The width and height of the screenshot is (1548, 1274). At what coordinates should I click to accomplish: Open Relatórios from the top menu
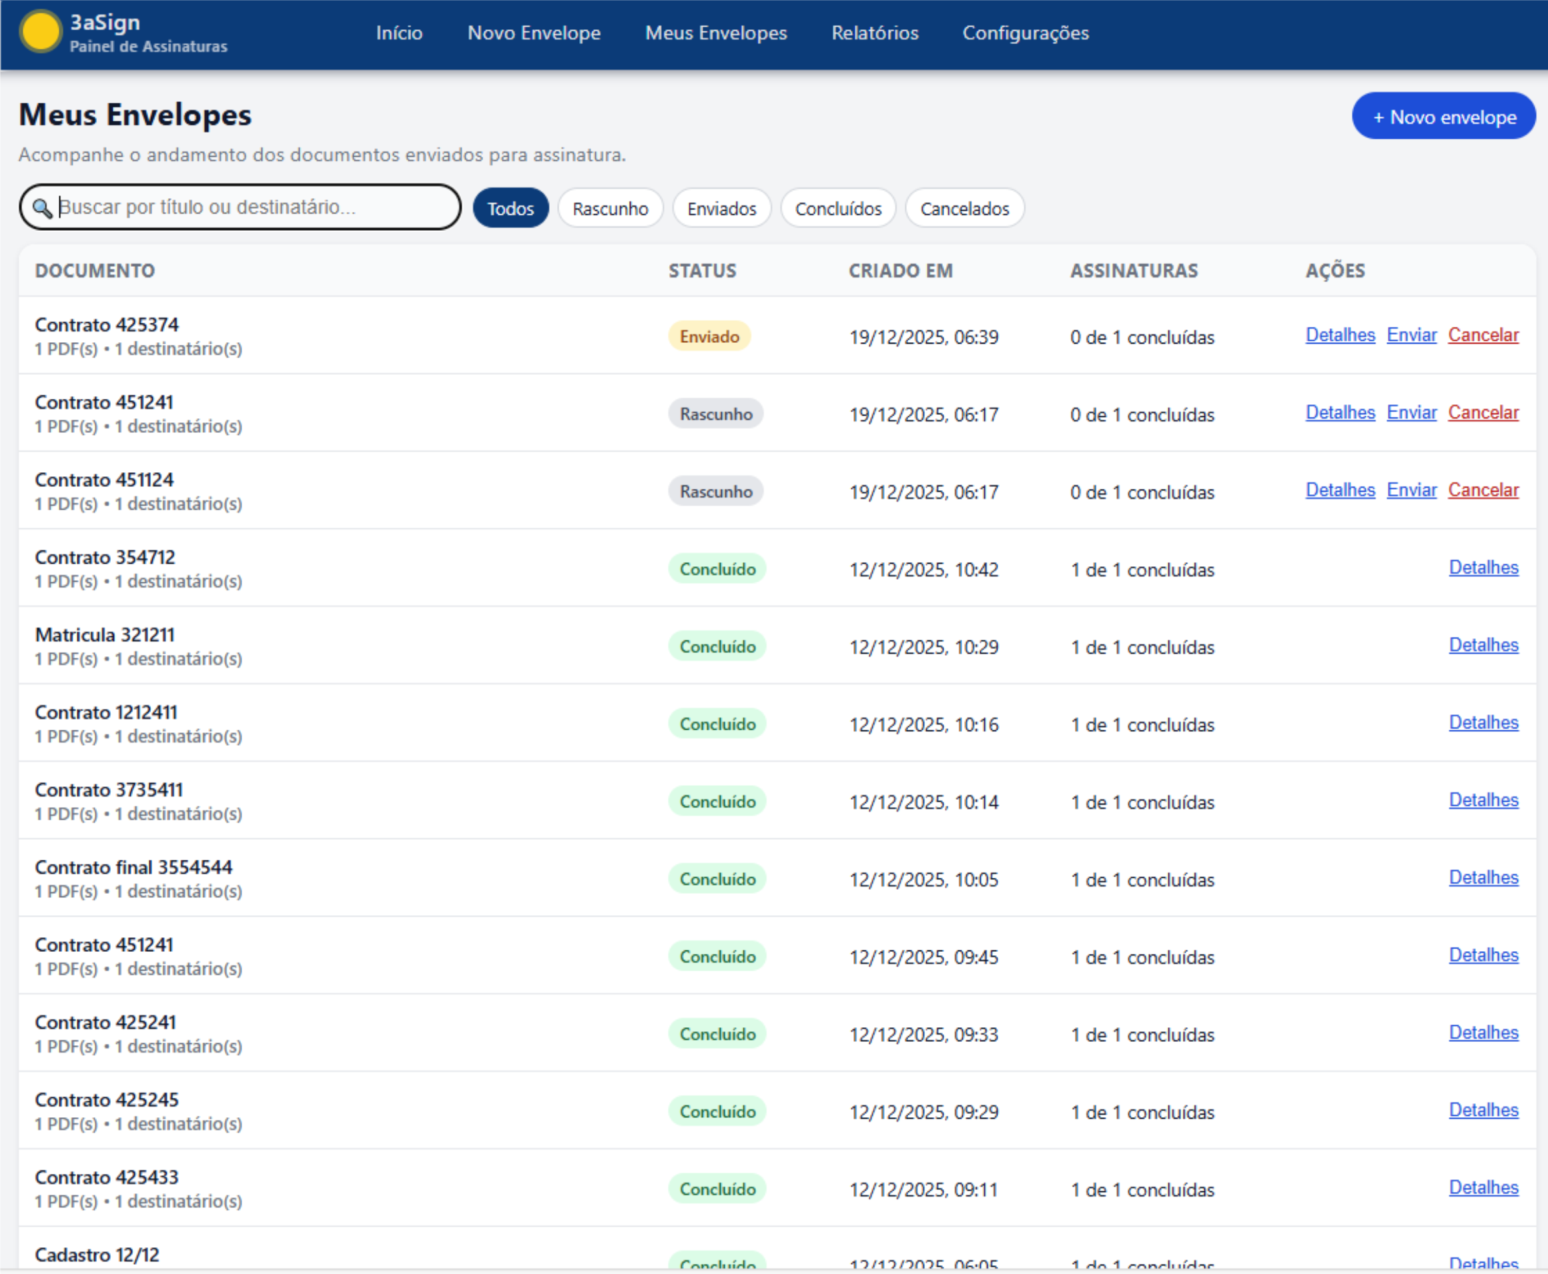874,33
